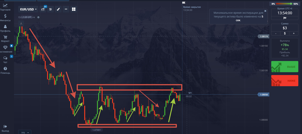Click the 8% to 92% sentiment bar
The height and width of the screenshot is (134, 302).
point(285,4)
